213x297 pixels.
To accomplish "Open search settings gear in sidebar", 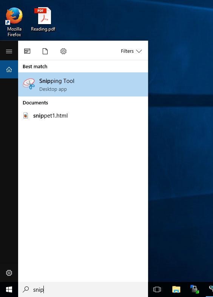I will 9,273.
